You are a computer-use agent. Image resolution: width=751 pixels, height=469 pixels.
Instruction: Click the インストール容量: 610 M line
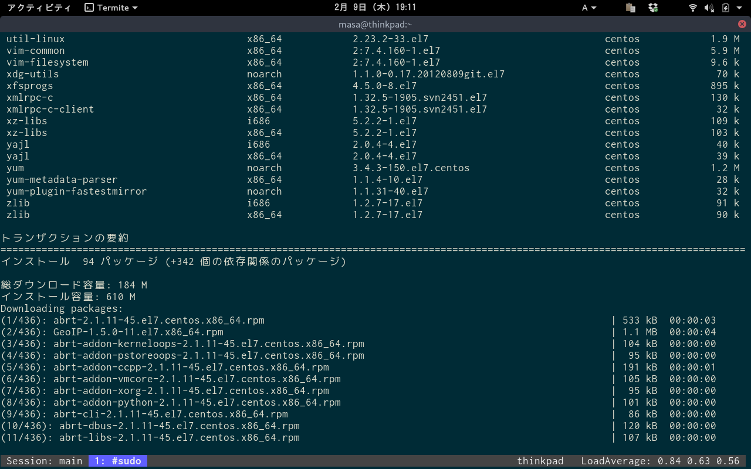point(68,297)
